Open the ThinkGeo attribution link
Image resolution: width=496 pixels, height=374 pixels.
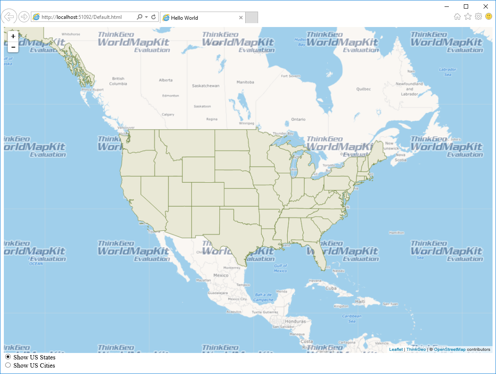[x=416, y=350]
